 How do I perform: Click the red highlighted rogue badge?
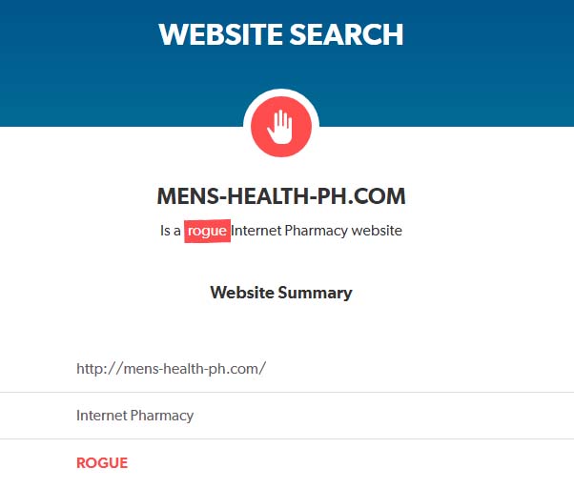pos(207,231)
